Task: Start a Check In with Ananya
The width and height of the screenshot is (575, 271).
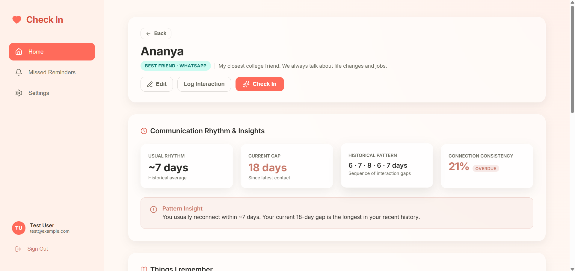Action: (260, 84)
